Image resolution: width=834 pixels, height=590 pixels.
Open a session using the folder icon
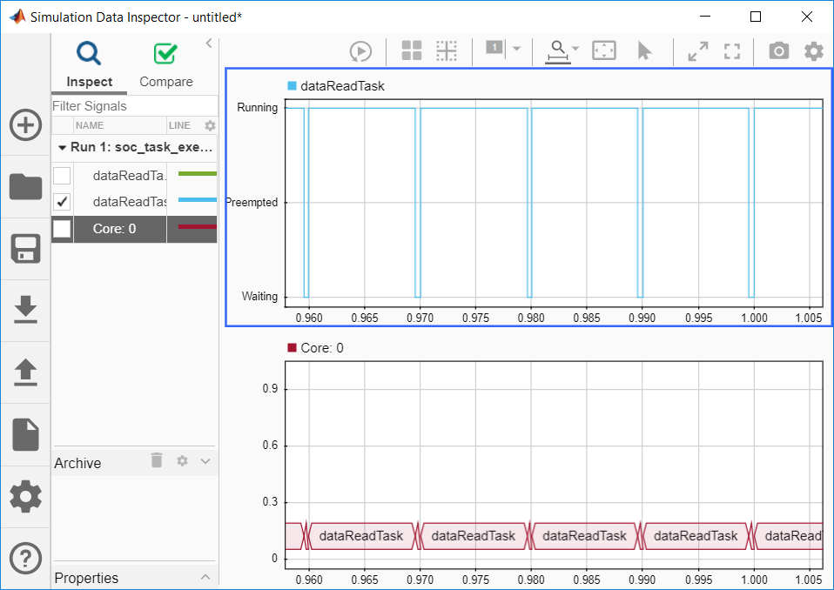point(25,187)
